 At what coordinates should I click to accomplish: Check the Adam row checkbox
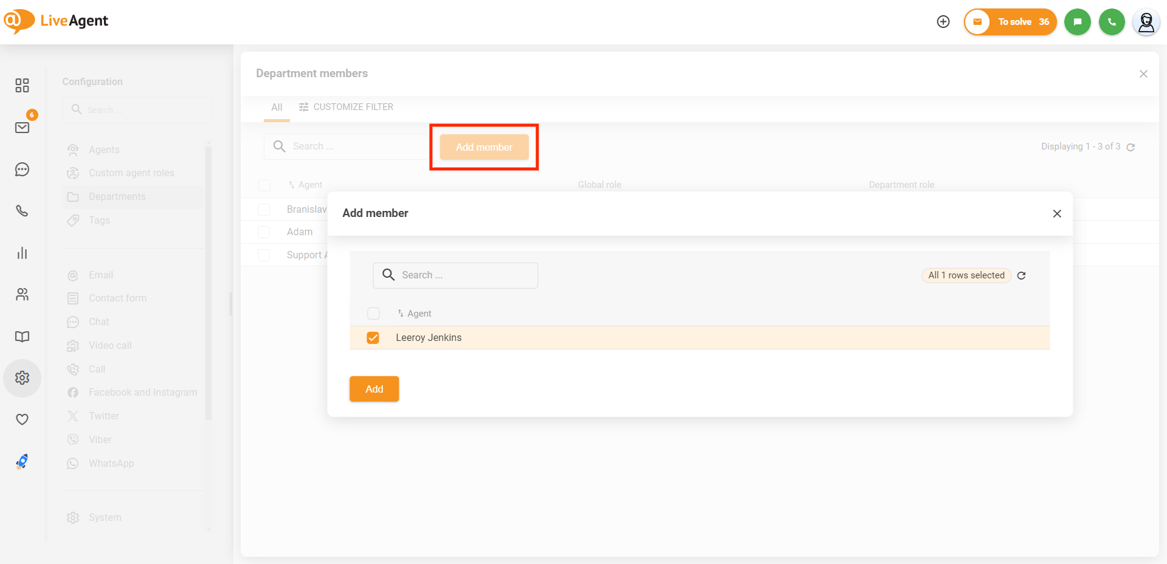[x=264, y=232]
